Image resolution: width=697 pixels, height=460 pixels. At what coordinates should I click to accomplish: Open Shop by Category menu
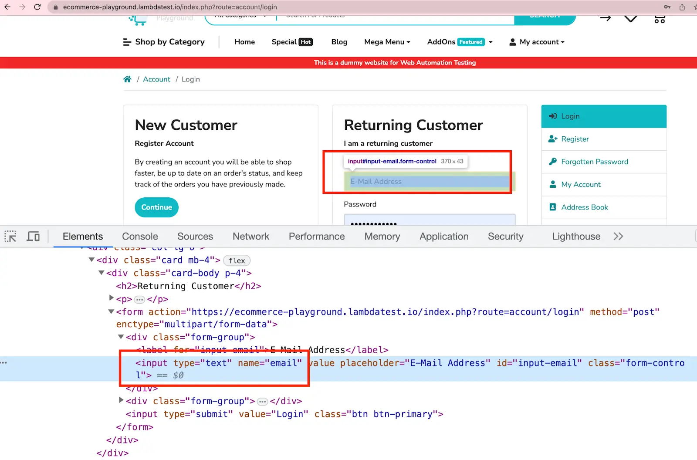164,42
